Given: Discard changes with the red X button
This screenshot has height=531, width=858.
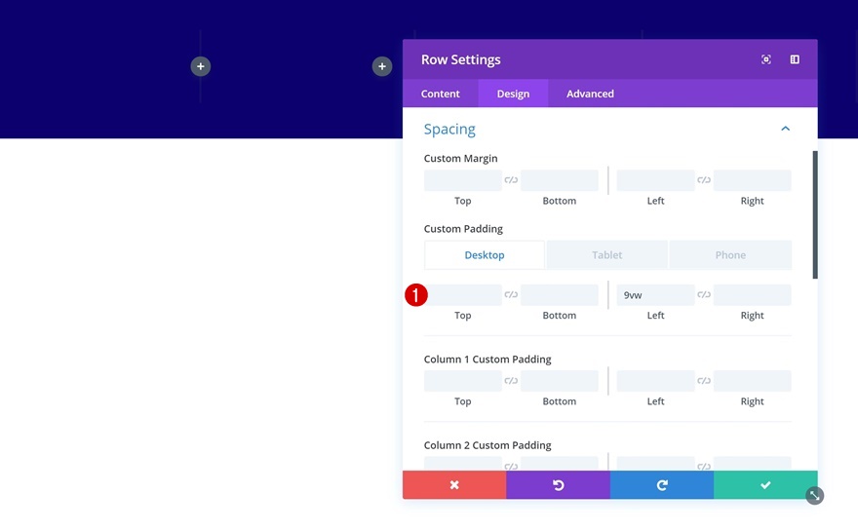Looking at the screenshot, I should pos(454,485).
